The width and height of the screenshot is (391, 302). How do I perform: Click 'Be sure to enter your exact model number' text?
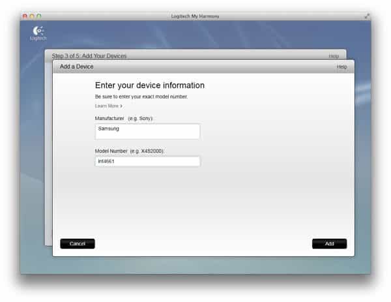(141, 97)
